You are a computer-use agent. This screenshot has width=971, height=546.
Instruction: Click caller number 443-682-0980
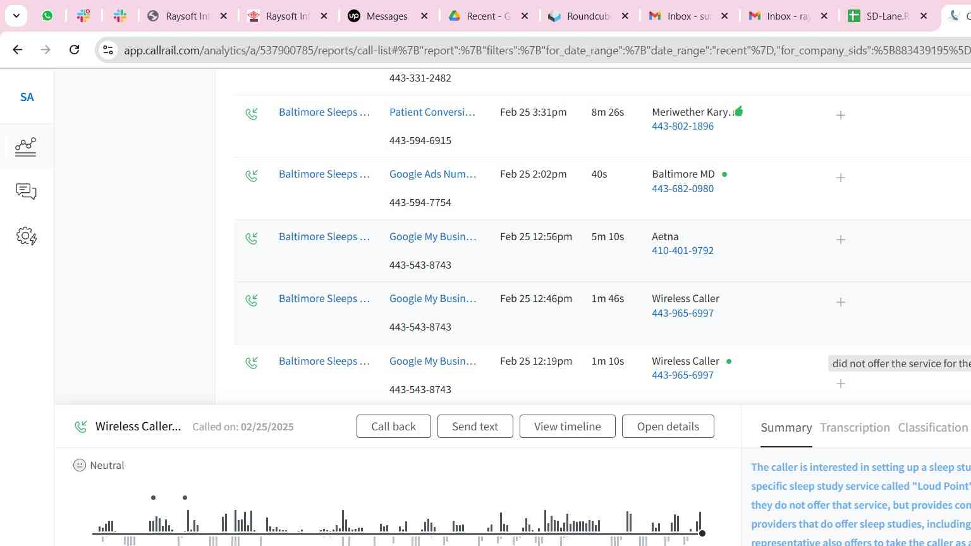click(683, 188)
